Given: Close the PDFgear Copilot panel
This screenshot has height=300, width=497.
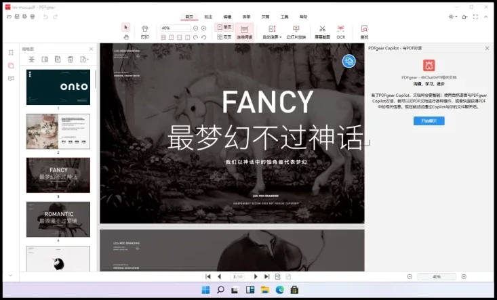Looking at the screenshot, I should 488,48.
